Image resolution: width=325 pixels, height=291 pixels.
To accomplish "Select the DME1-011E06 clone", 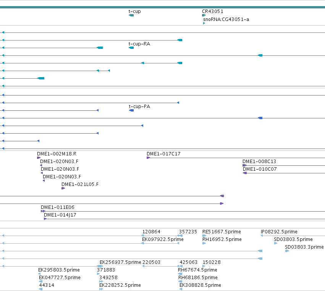I will click(58, 207).
